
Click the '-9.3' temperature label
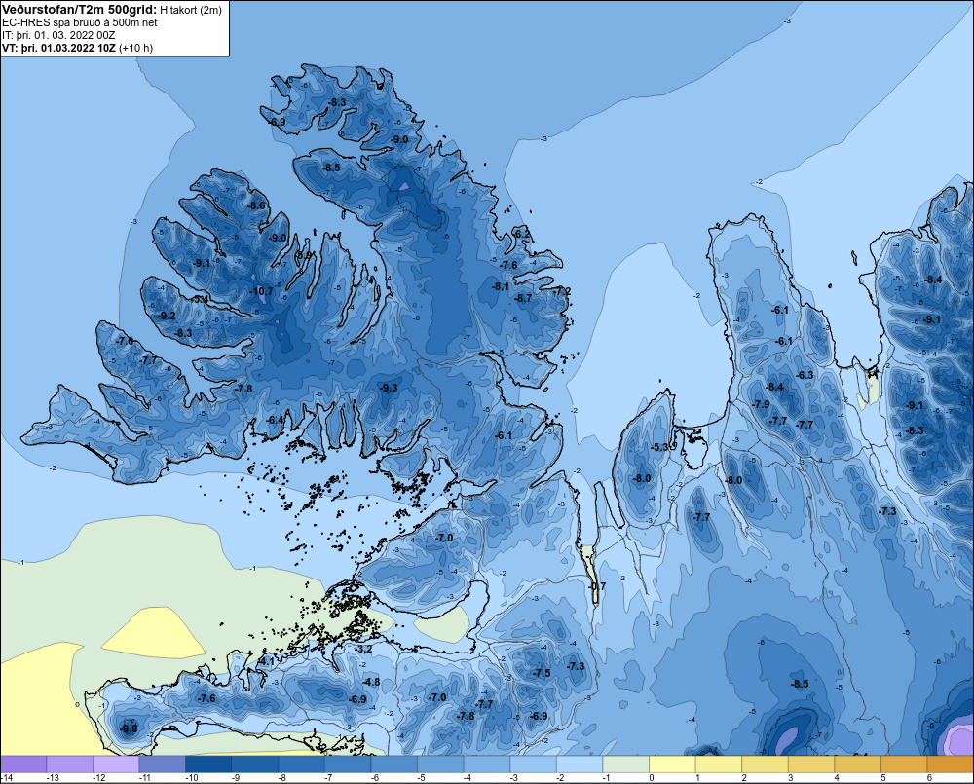click(x=389, y=388)
